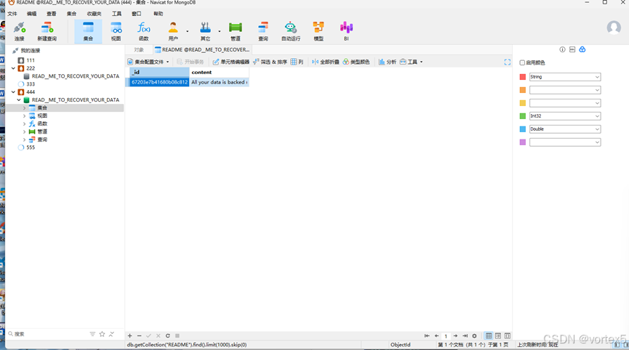Viewport: 629px width, 350px height.
Task: Select the _id cell 67203e7b41680b08c812
Action: coord(159,82)
